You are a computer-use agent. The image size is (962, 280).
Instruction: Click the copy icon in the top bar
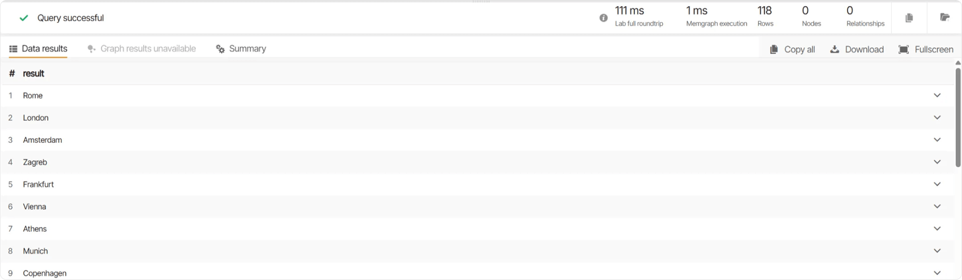pos(909,18)
